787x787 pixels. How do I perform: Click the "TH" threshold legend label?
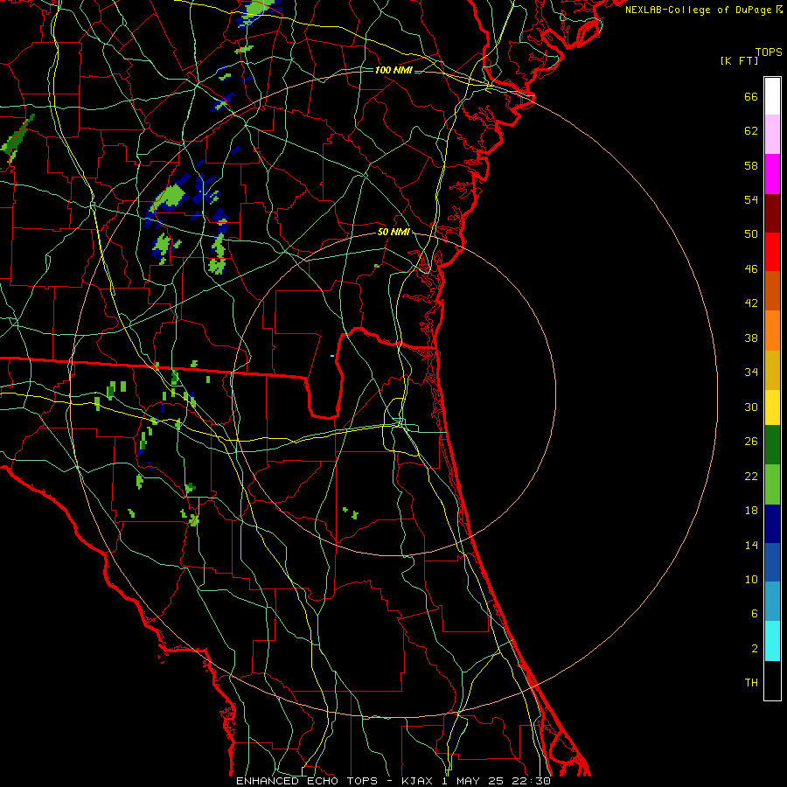(751, 683)
